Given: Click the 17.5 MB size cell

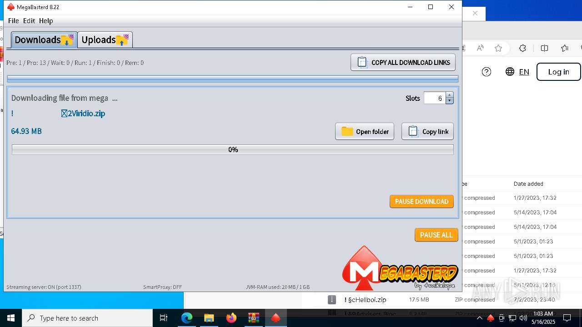Looking at the screenshot, I should [419, 300].
